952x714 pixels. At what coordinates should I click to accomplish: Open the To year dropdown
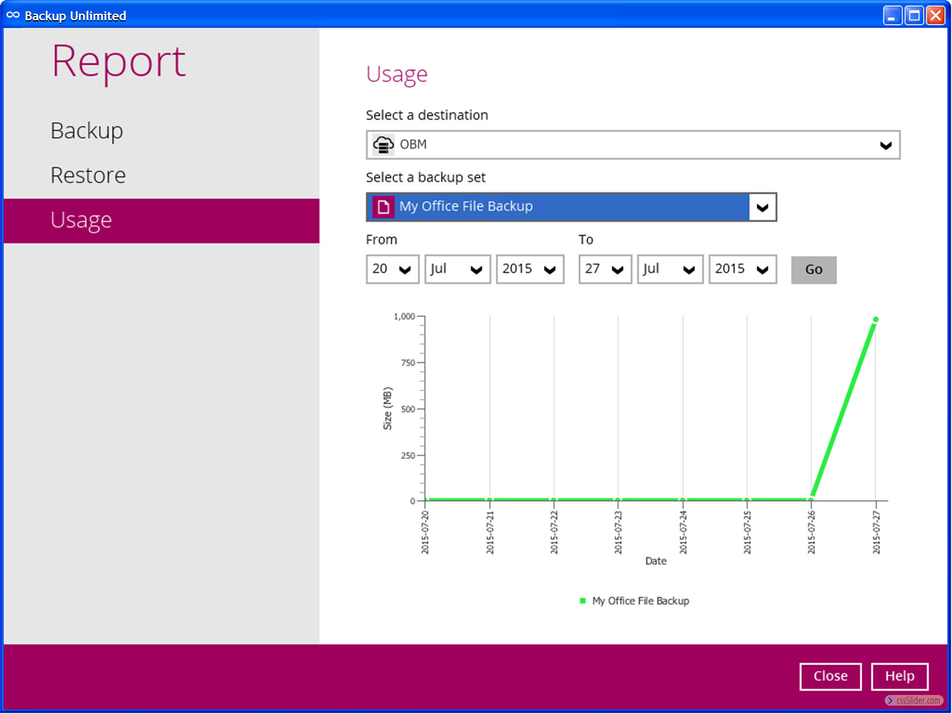[742, 270]
